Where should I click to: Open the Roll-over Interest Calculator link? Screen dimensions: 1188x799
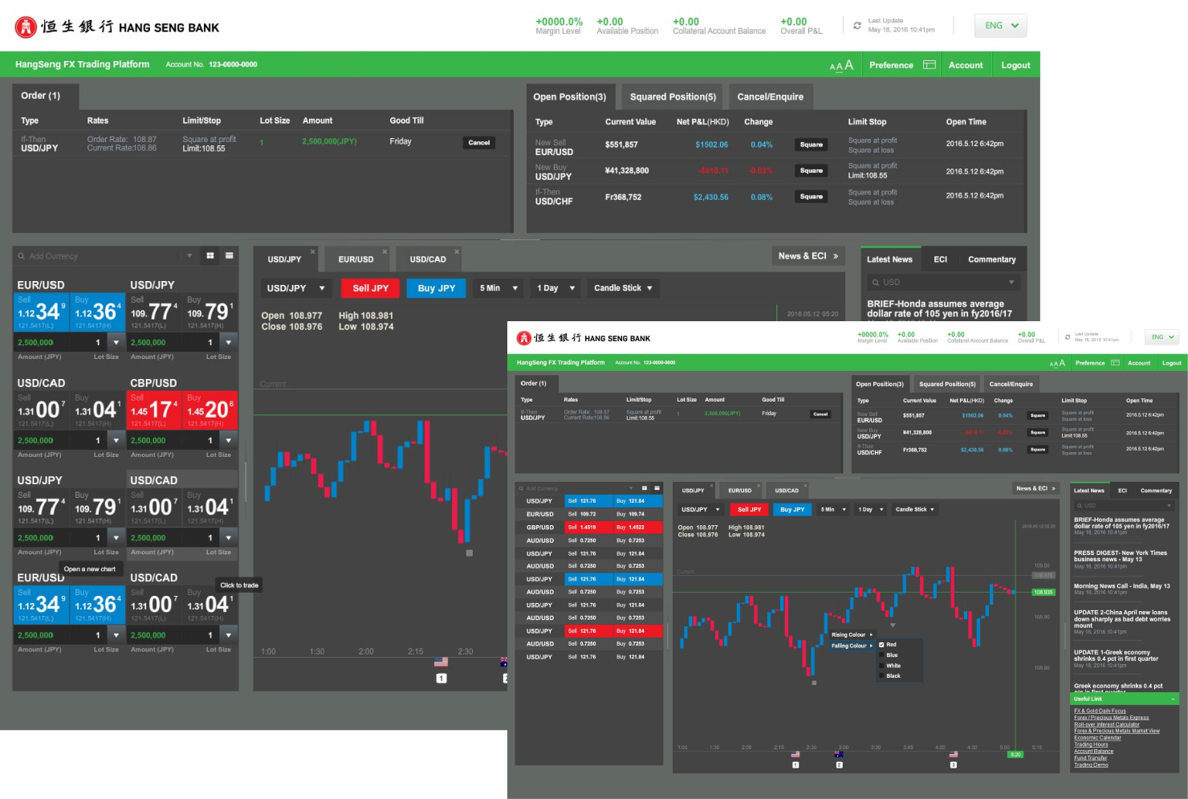(1106, 724)
